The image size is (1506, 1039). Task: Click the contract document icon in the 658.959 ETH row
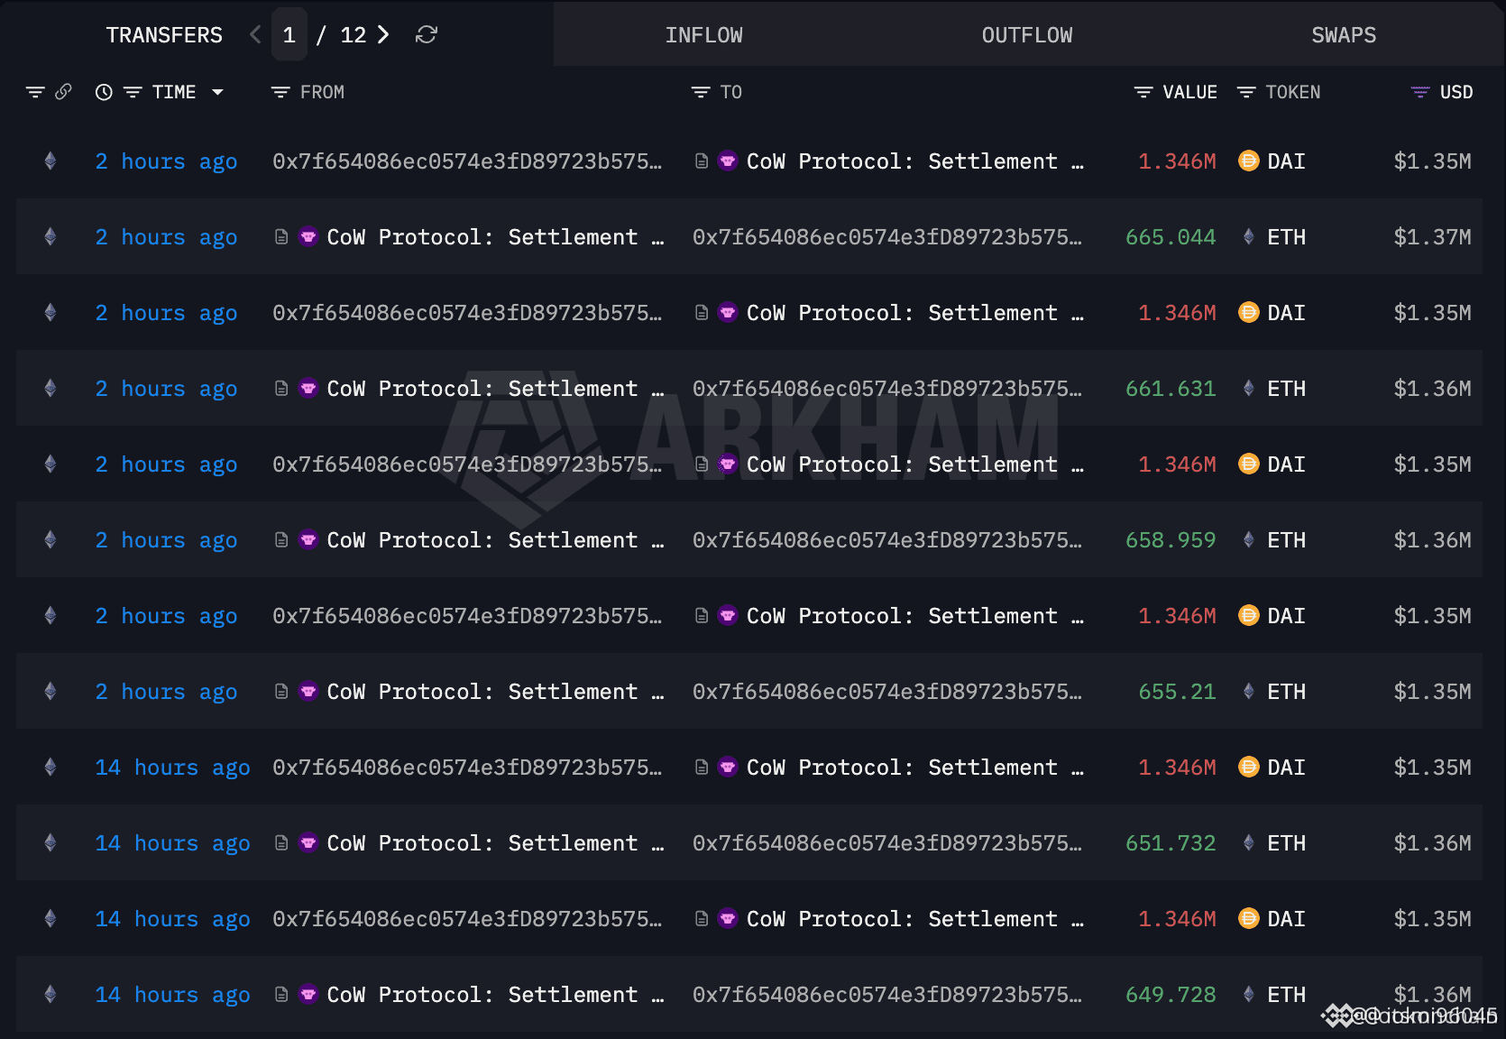pos(281,540)
